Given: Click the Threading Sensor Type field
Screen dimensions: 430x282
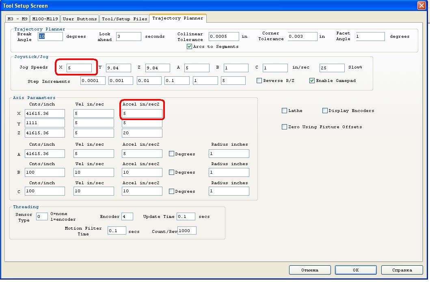Looking at the screenshot, I should coord(42,217).
